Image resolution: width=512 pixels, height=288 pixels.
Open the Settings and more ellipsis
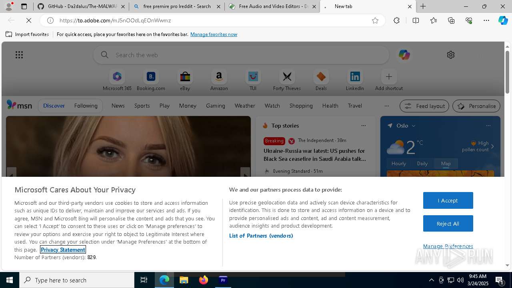tap(486, 20)
